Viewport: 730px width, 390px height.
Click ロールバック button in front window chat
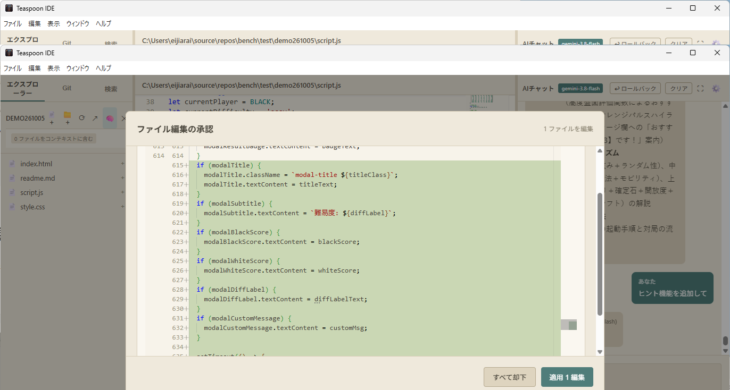tap(635, 89)
